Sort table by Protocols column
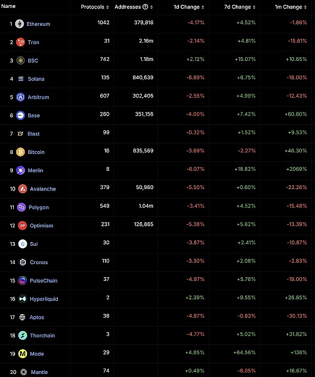315x377 pixels. pos(95,7)
